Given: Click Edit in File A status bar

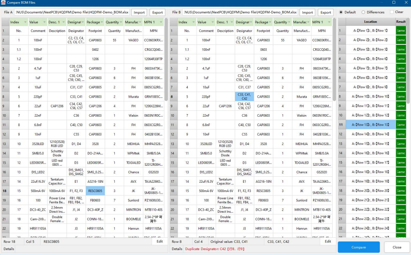Looking at the screenshot, I should (x=159, y=241).
